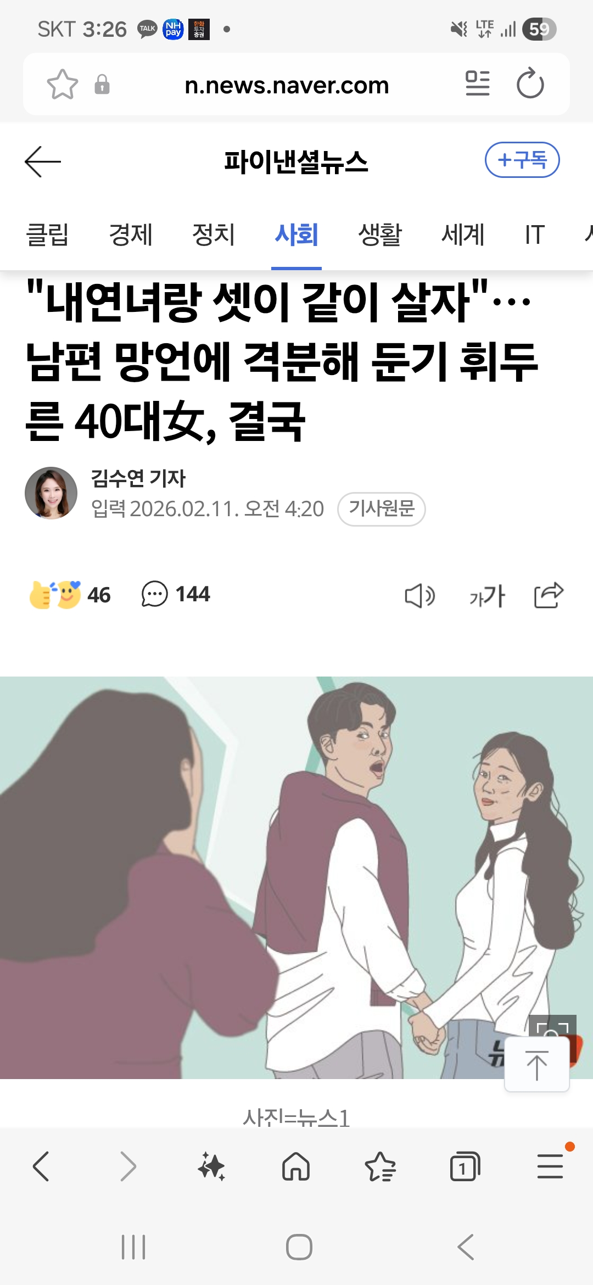
Task: Open the browser hamburger menu
Action: tap(550, 1166)
